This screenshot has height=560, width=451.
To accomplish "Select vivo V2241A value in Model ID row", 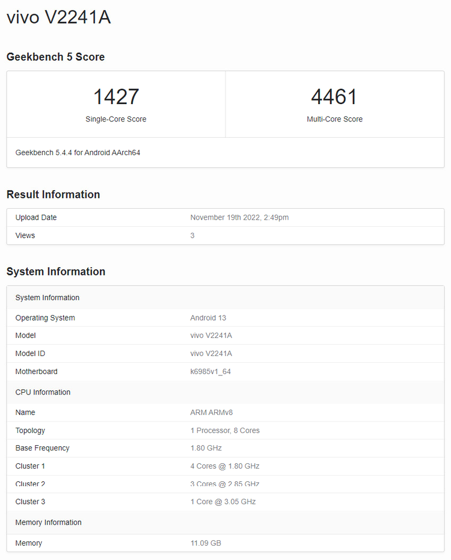I will point(211,354).
